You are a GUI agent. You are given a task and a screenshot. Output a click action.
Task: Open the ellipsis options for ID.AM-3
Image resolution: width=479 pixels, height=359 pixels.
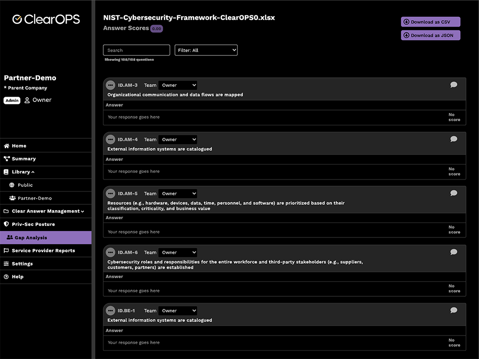tap(111, 85)
